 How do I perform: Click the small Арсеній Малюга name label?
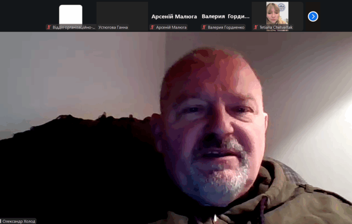click(x=170, y=27)
